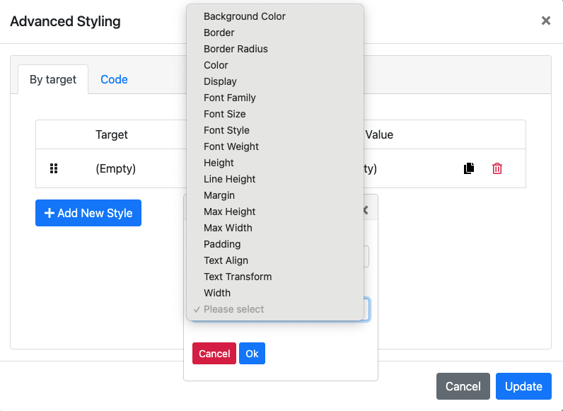
Task: Pick the Padding option
Action: [x=222, y=244]
